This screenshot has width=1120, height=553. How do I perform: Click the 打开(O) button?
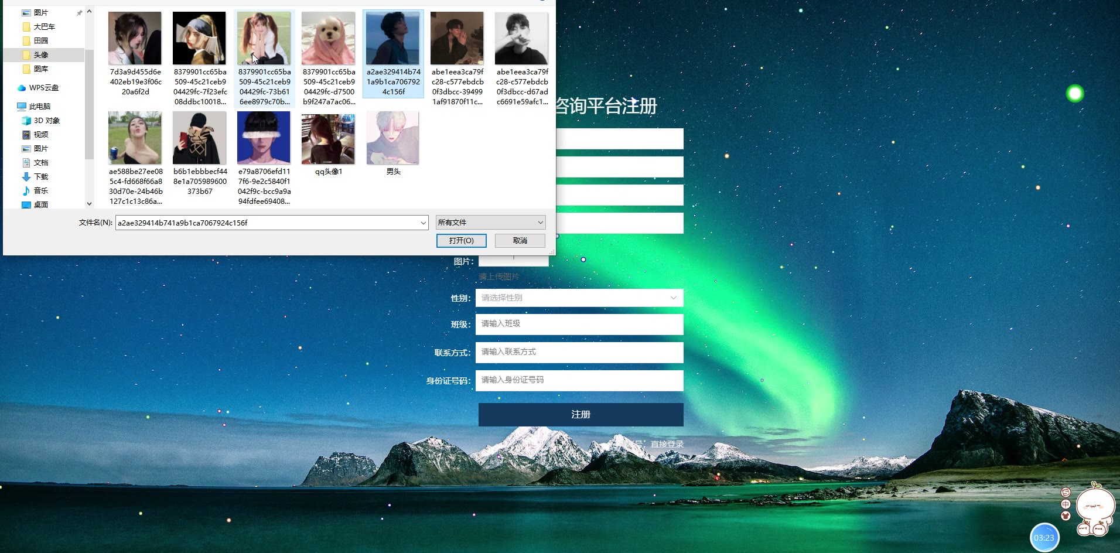pyautogui.click(x=462, y=241)
